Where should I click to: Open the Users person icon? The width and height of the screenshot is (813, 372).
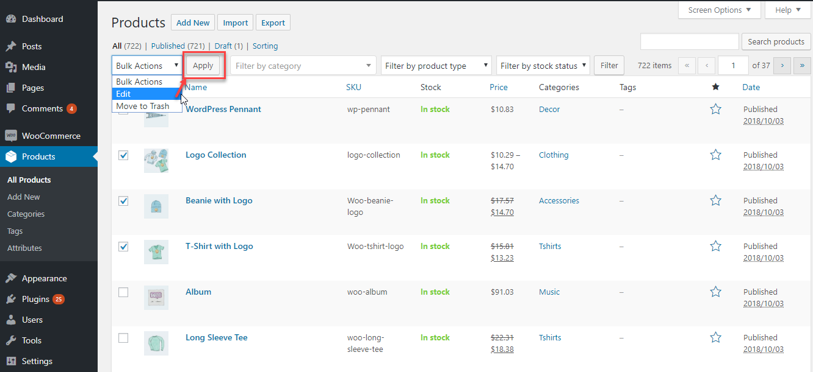pos(11,320)
